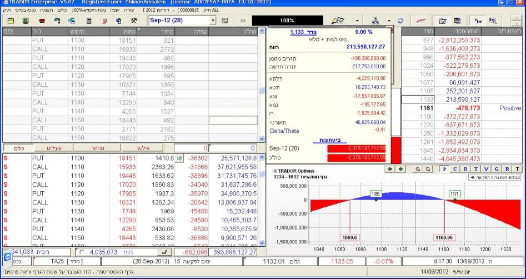
Task: Expand the dropdown arrow beside key icon
Action: (356, 20)
